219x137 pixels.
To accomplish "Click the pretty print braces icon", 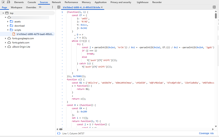I will tap(59, 133).
